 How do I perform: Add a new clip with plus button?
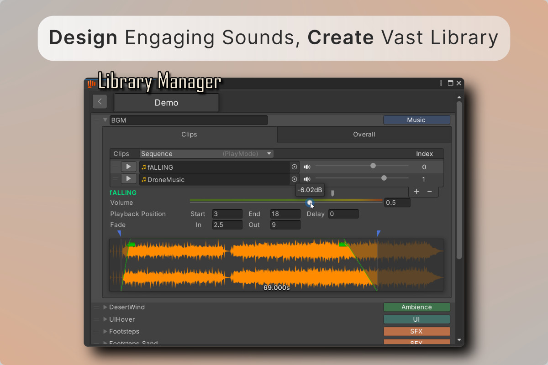coord(416,192)
